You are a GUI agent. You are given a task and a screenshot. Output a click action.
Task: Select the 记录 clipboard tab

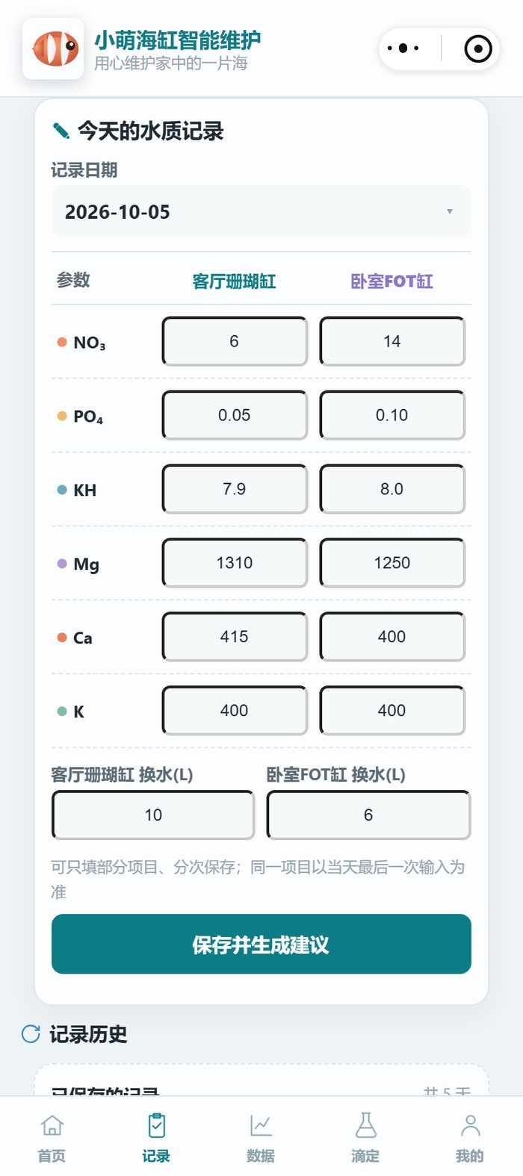156,1138
